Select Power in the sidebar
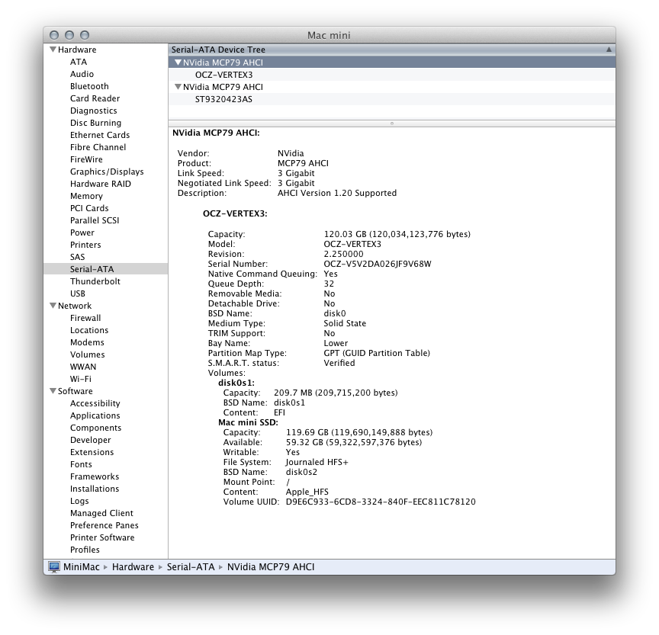This screenshot has width=659, height=635. pyautogui.click(x=82, y=233)
